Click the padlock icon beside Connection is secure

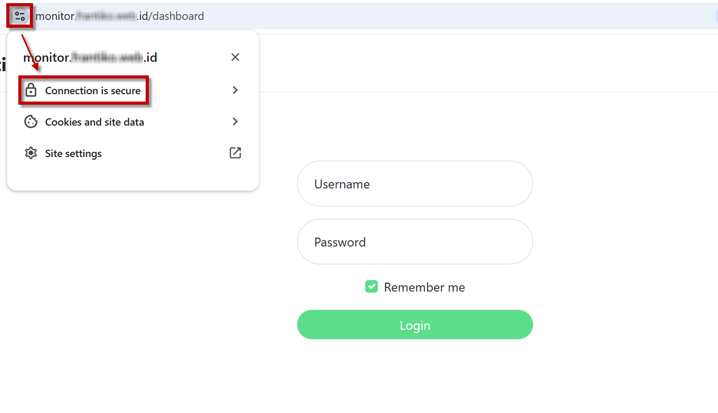click(x=31, y=91)
